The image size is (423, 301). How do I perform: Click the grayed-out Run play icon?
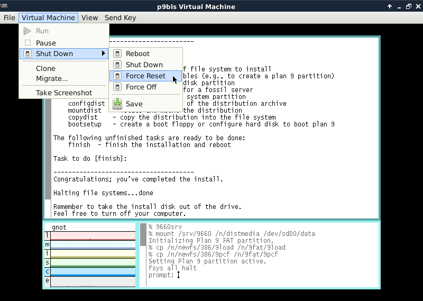click(27, 31)
